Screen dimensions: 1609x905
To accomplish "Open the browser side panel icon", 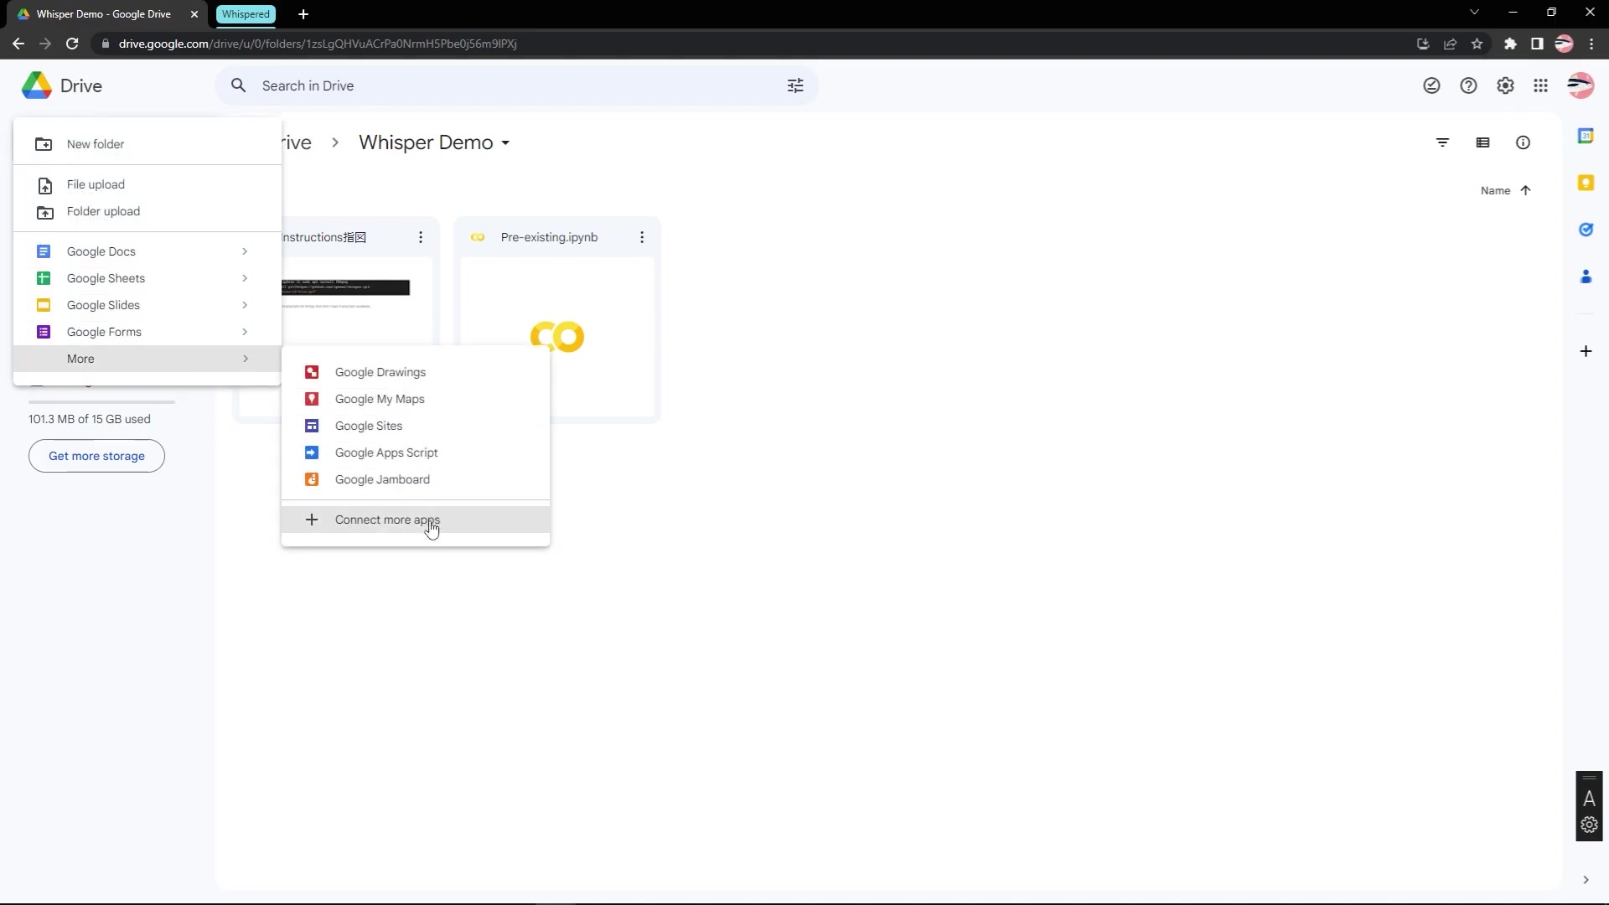I will click(1537, 44).
